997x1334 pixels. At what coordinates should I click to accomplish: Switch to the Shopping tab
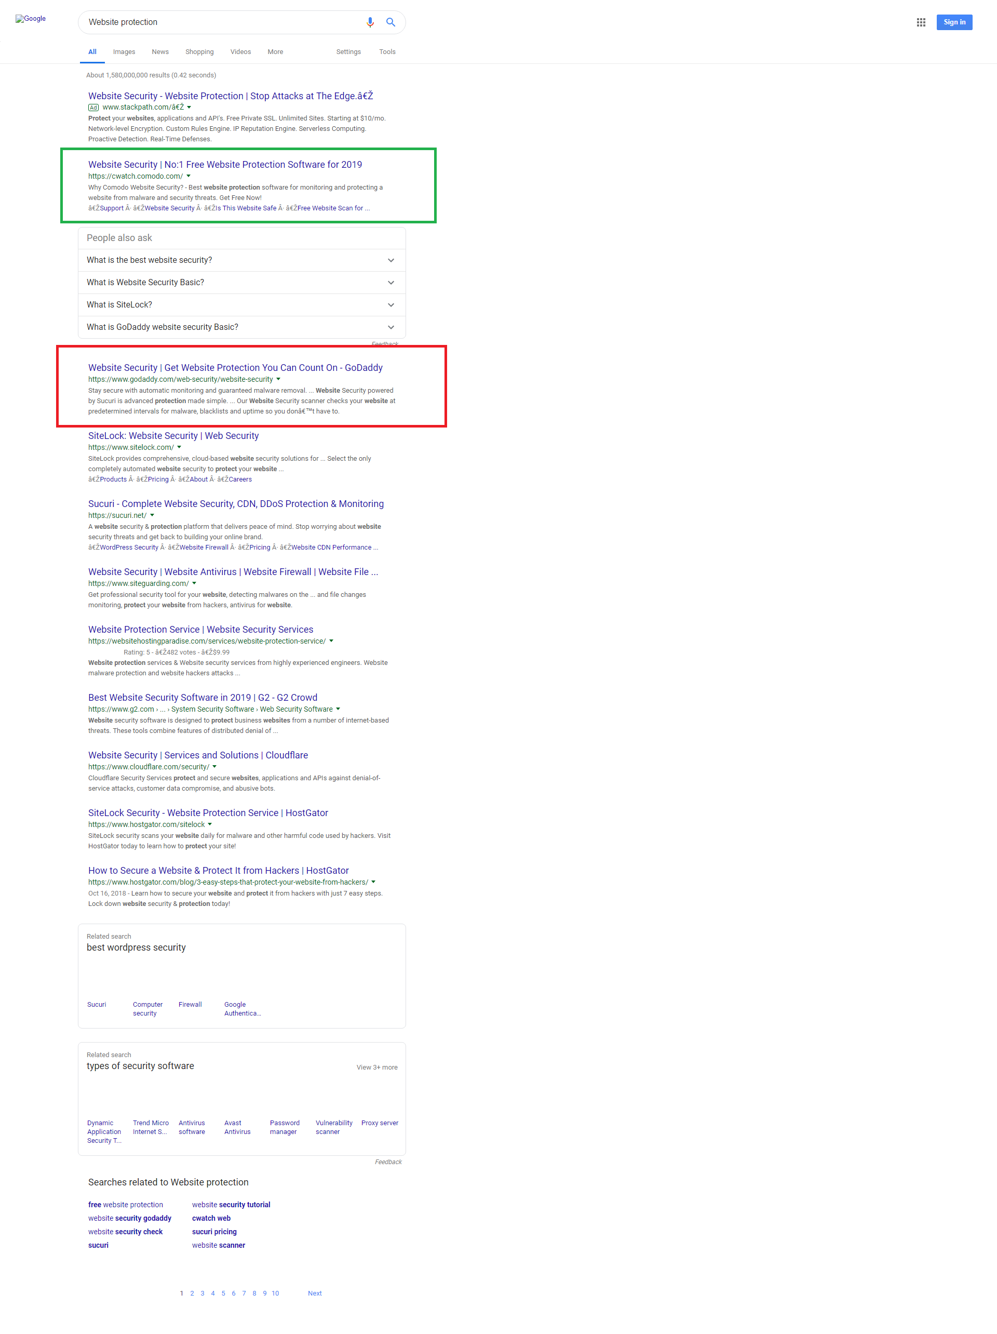click(199, 52)
